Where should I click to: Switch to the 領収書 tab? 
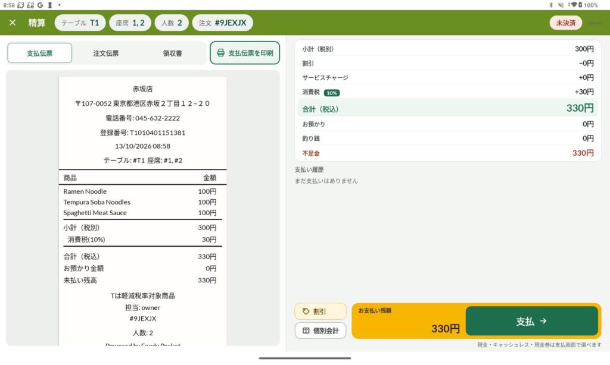[x=172, y=53]
